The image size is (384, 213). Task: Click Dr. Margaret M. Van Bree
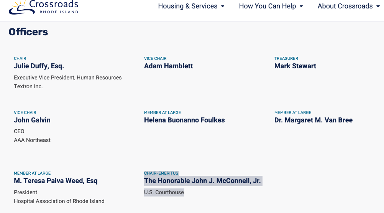[313, 120]
